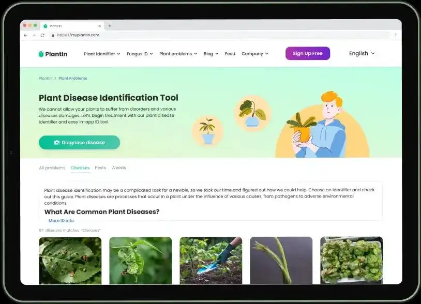Expand the Plant identifier dropdown

(x=102, y=54)
